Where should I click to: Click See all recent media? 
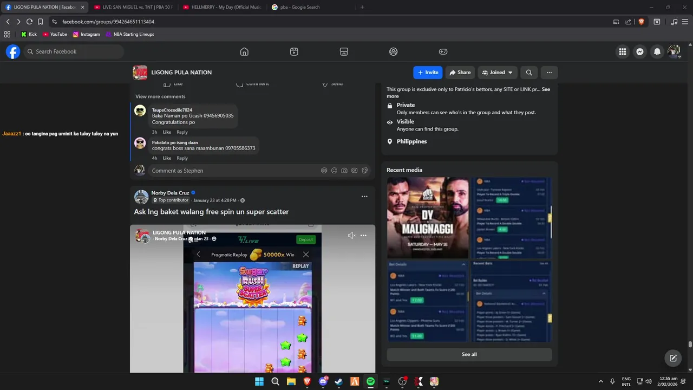[469, 354]
